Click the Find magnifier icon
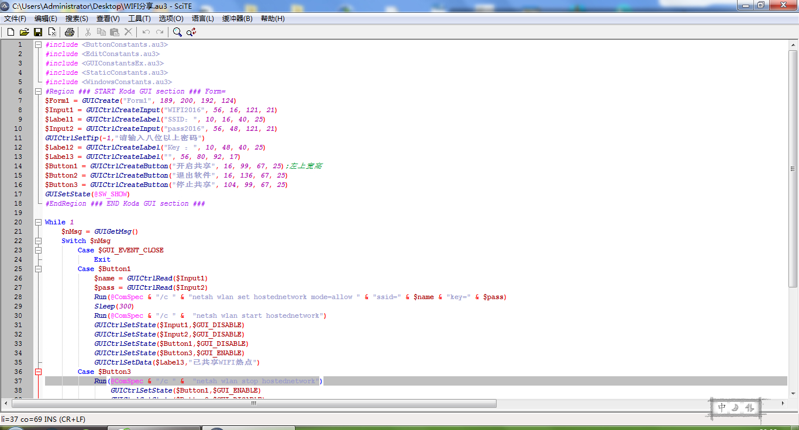This screenshot has height=430, width=799. pos(177,32)
